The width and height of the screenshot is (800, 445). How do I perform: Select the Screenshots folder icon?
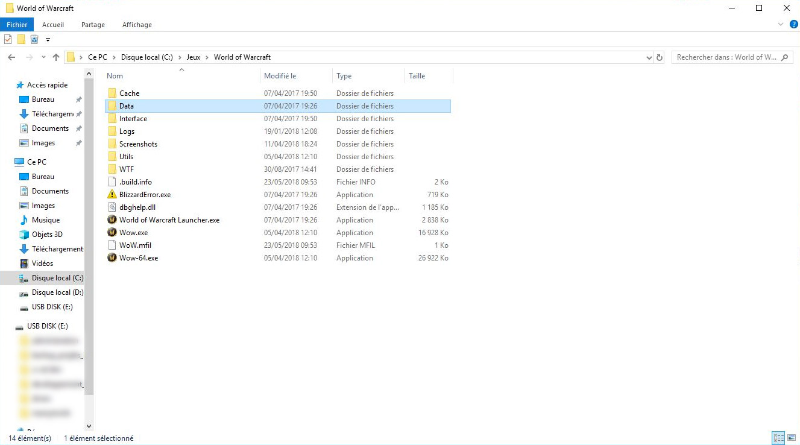click(112, 144)
